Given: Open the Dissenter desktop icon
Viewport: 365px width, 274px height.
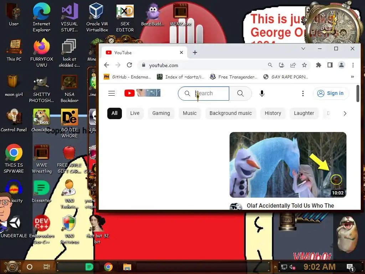Looking at the screenshot, I should point(42,191).
